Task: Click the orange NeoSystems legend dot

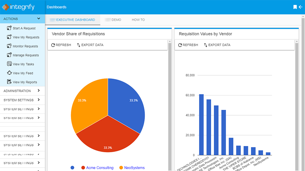Action: click(121, 168)
